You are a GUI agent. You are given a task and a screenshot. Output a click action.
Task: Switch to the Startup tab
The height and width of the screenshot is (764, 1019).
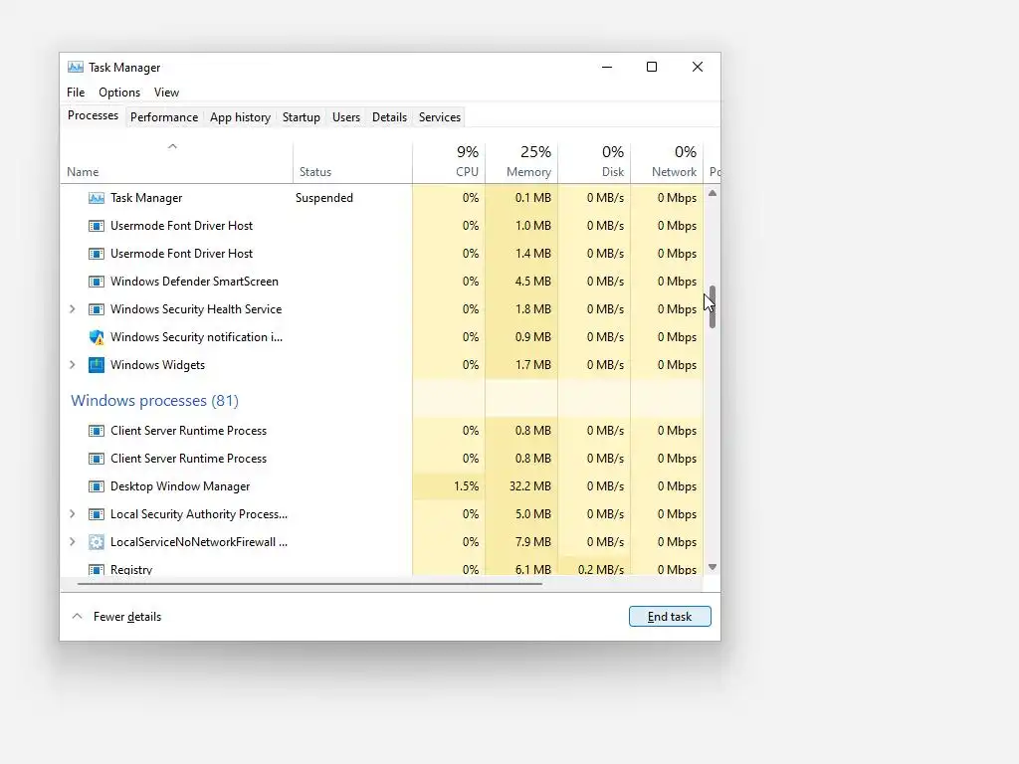tap(301, 117)
